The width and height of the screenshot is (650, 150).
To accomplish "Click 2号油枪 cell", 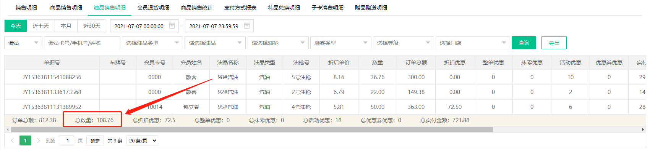I will (x=301, y=92).
